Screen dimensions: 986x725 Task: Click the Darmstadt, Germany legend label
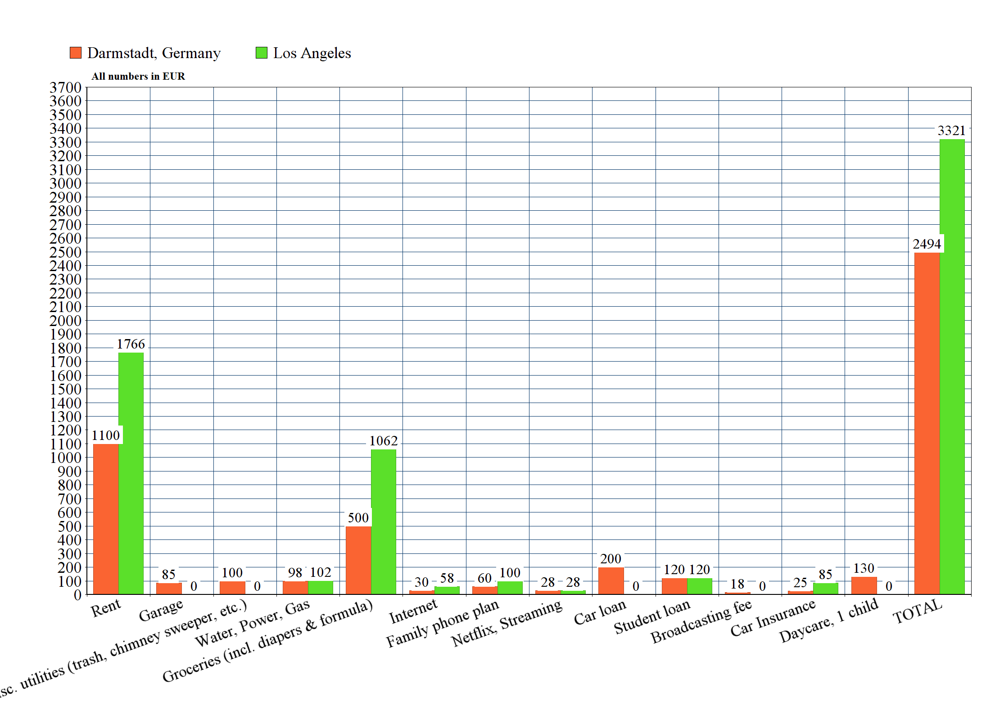pyautogui.click(x=154, y=53)
